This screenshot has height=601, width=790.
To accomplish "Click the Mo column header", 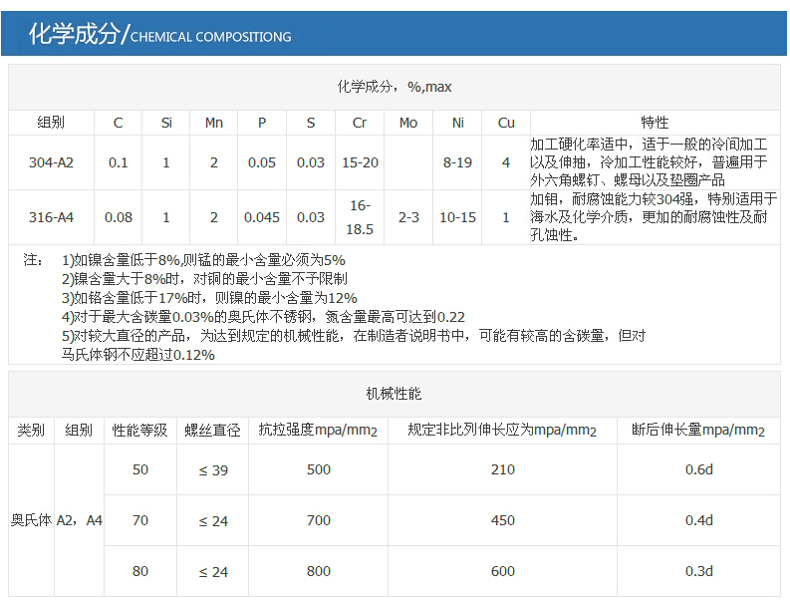I will 408,123.
